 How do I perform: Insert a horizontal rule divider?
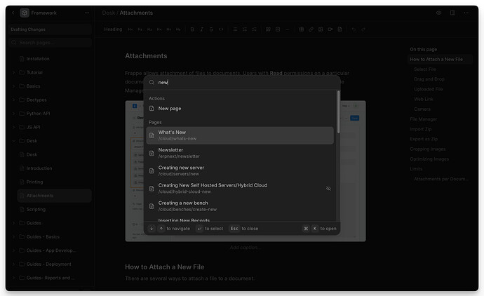[x=288, y=29]
